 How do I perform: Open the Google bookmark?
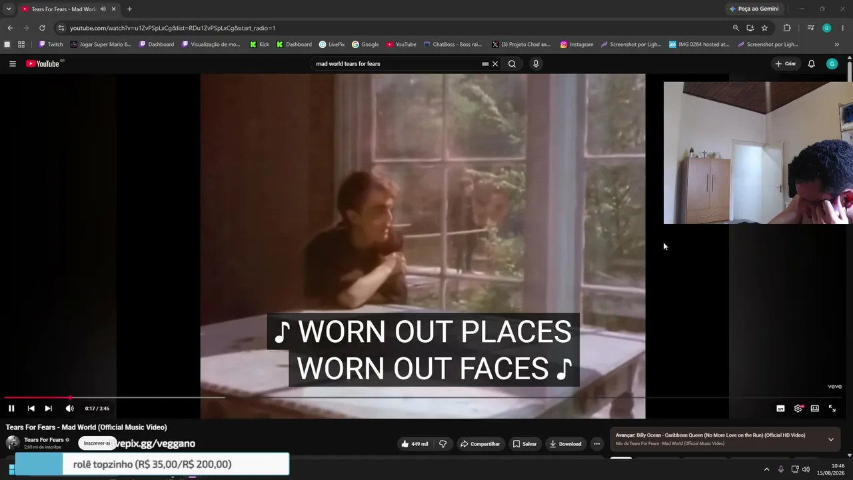point(365,45)
